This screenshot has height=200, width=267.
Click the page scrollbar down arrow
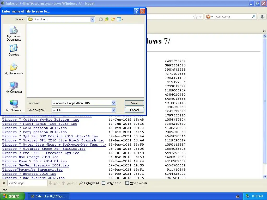(x=265, y=177)
